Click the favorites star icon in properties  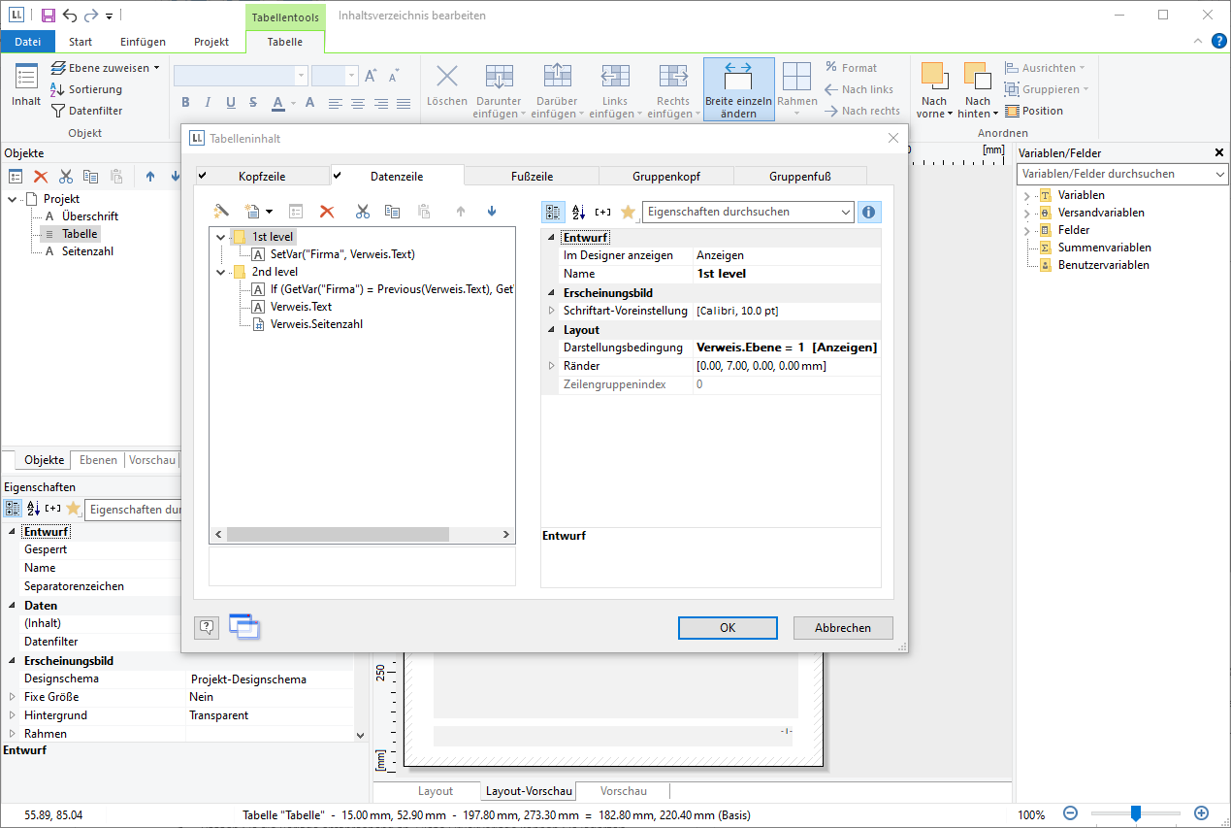tap(628, 212)
